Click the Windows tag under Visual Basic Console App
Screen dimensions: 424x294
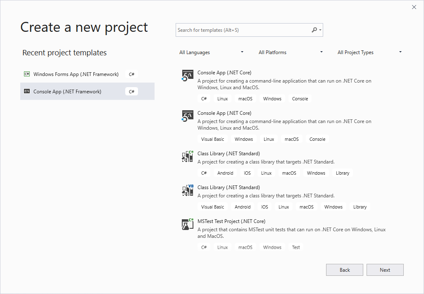click(244, 139)
